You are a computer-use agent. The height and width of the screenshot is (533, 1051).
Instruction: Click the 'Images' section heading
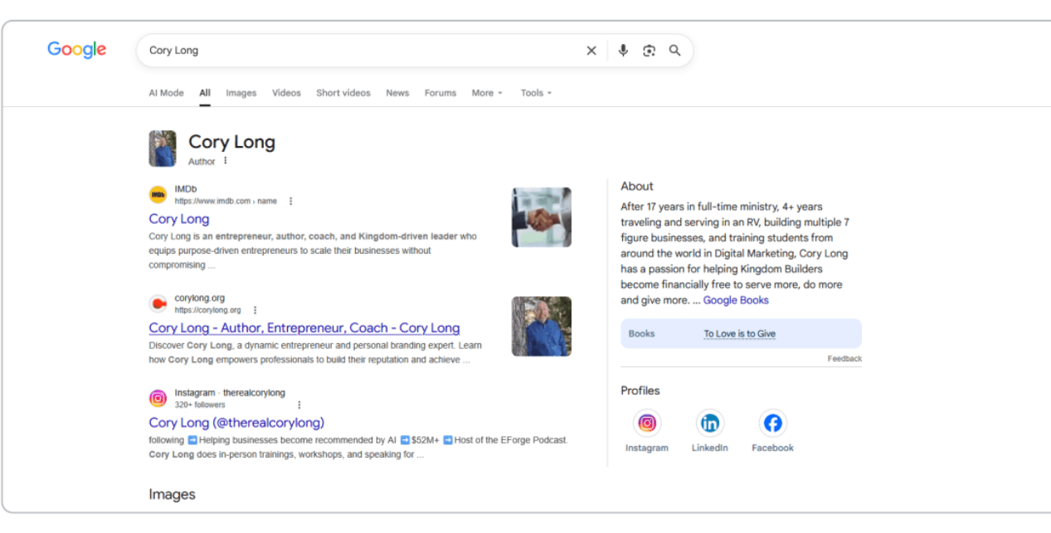172,494
